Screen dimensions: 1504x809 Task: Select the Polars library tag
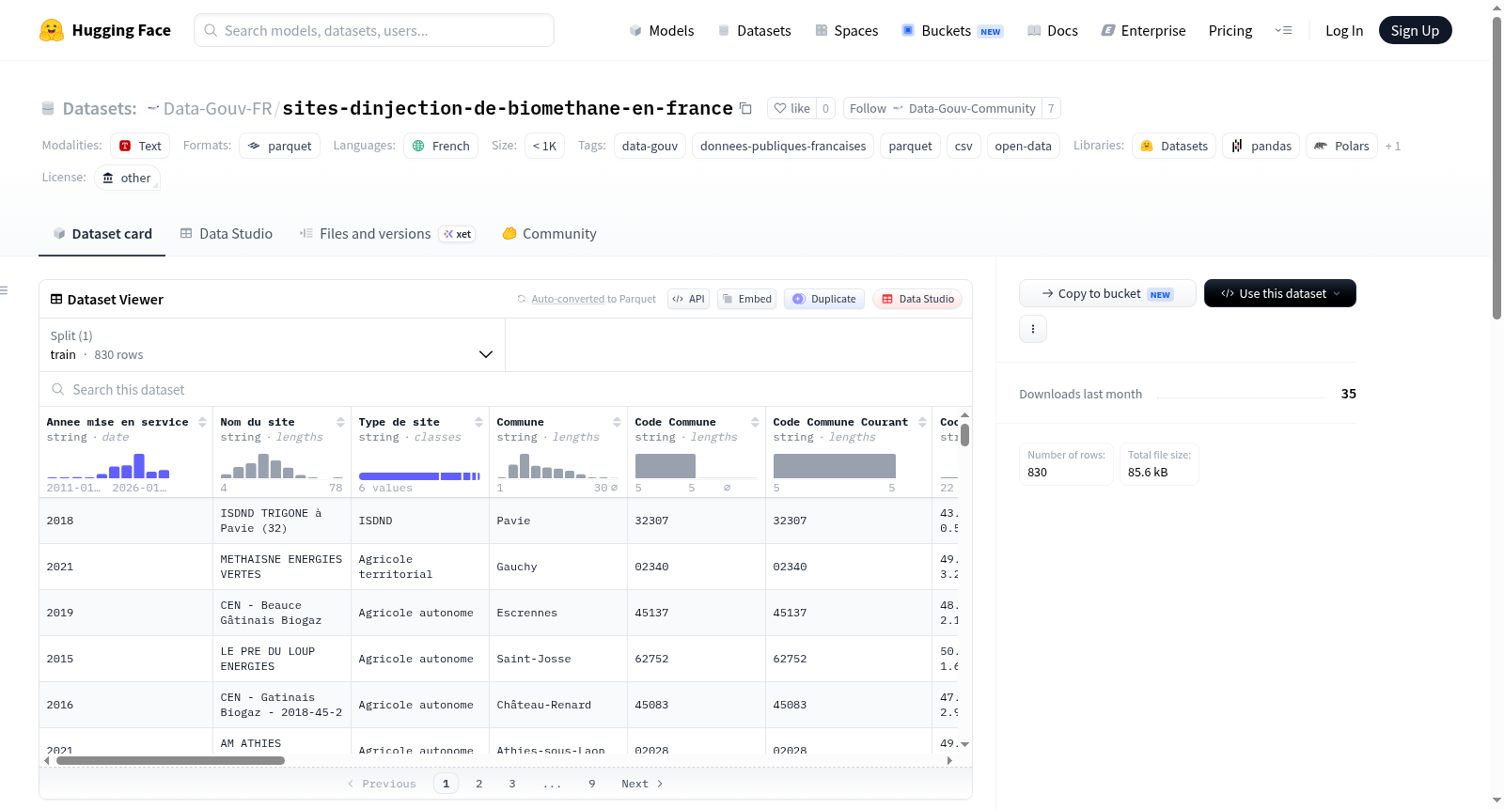[1341, 146]
